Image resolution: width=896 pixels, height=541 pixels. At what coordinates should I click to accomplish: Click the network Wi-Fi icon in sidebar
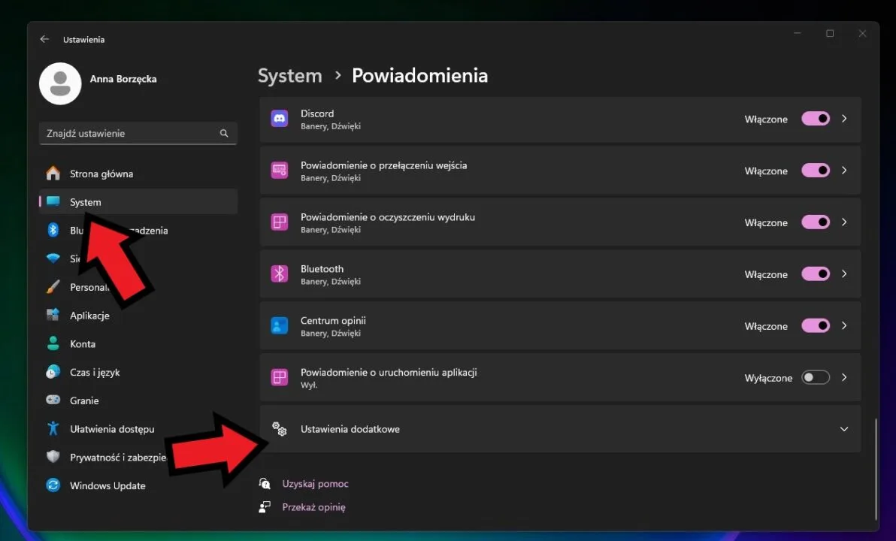[53, 258]
